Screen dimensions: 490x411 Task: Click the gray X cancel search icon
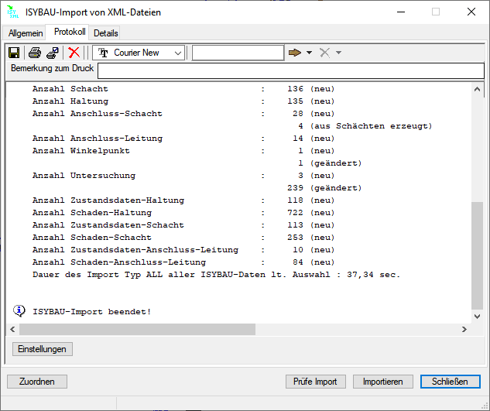point(325,53)
